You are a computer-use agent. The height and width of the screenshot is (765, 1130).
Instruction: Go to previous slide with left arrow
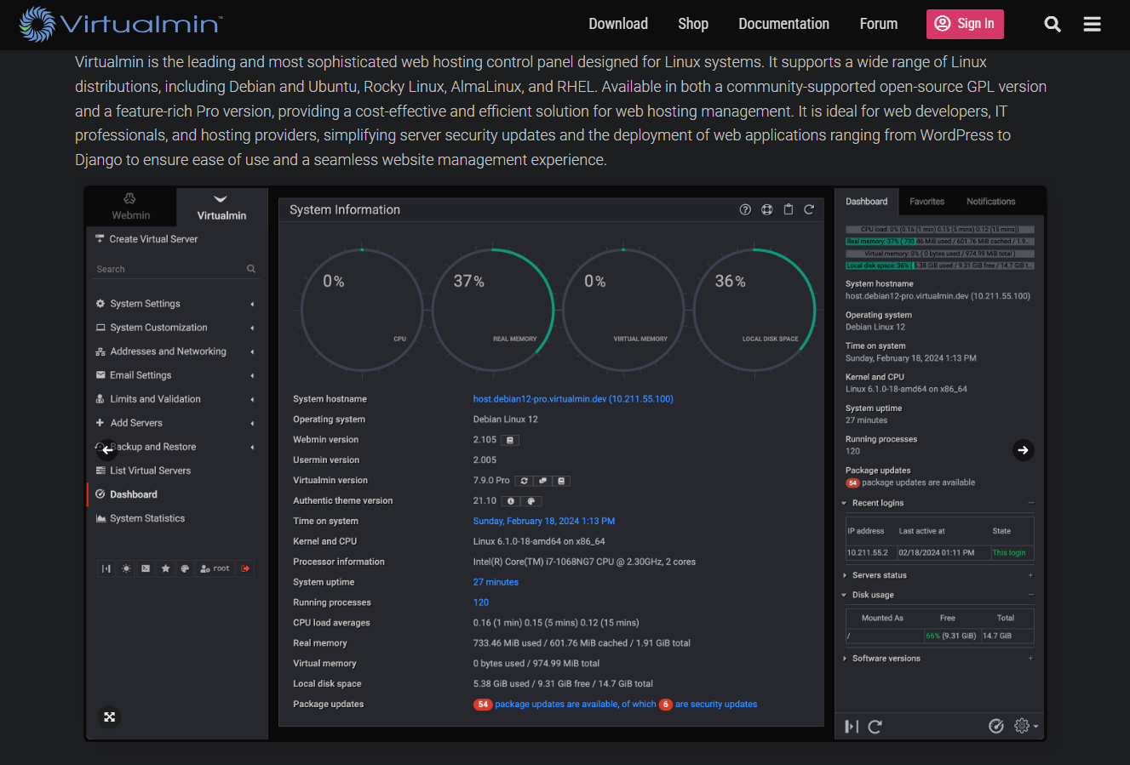(x=106, y=450)
